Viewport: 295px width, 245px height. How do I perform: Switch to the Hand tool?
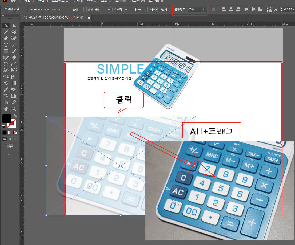6,109
